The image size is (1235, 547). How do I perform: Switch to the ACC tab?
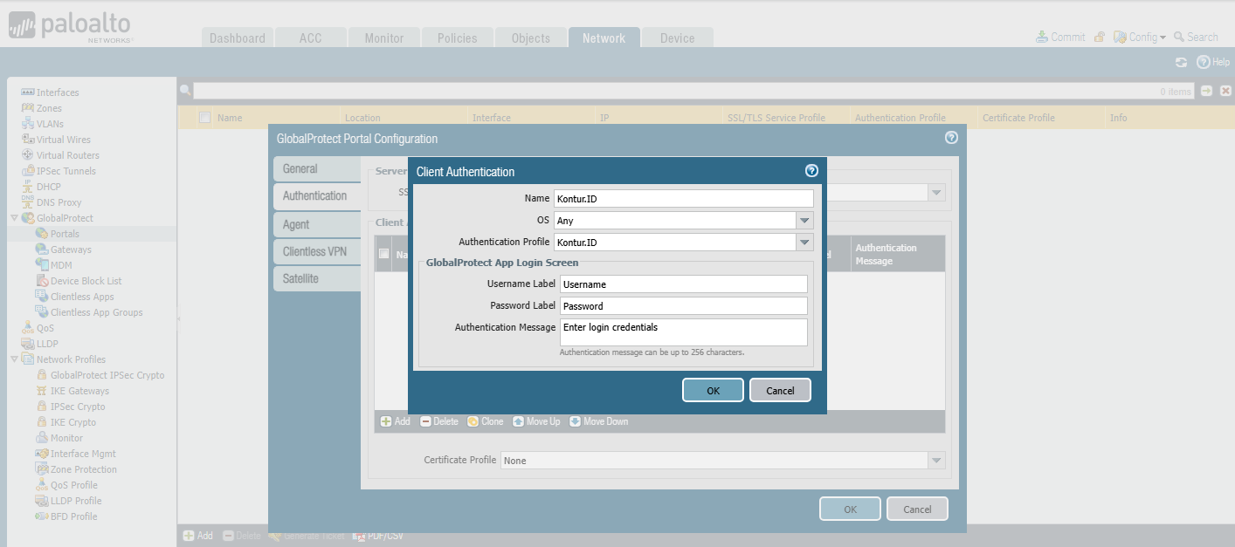point(310,38)
